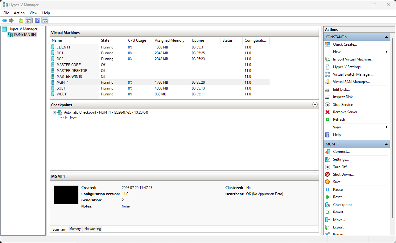Click Turn Off... in Actions
The width and height of the screenshot is (396, 243).
coord(341,167)
